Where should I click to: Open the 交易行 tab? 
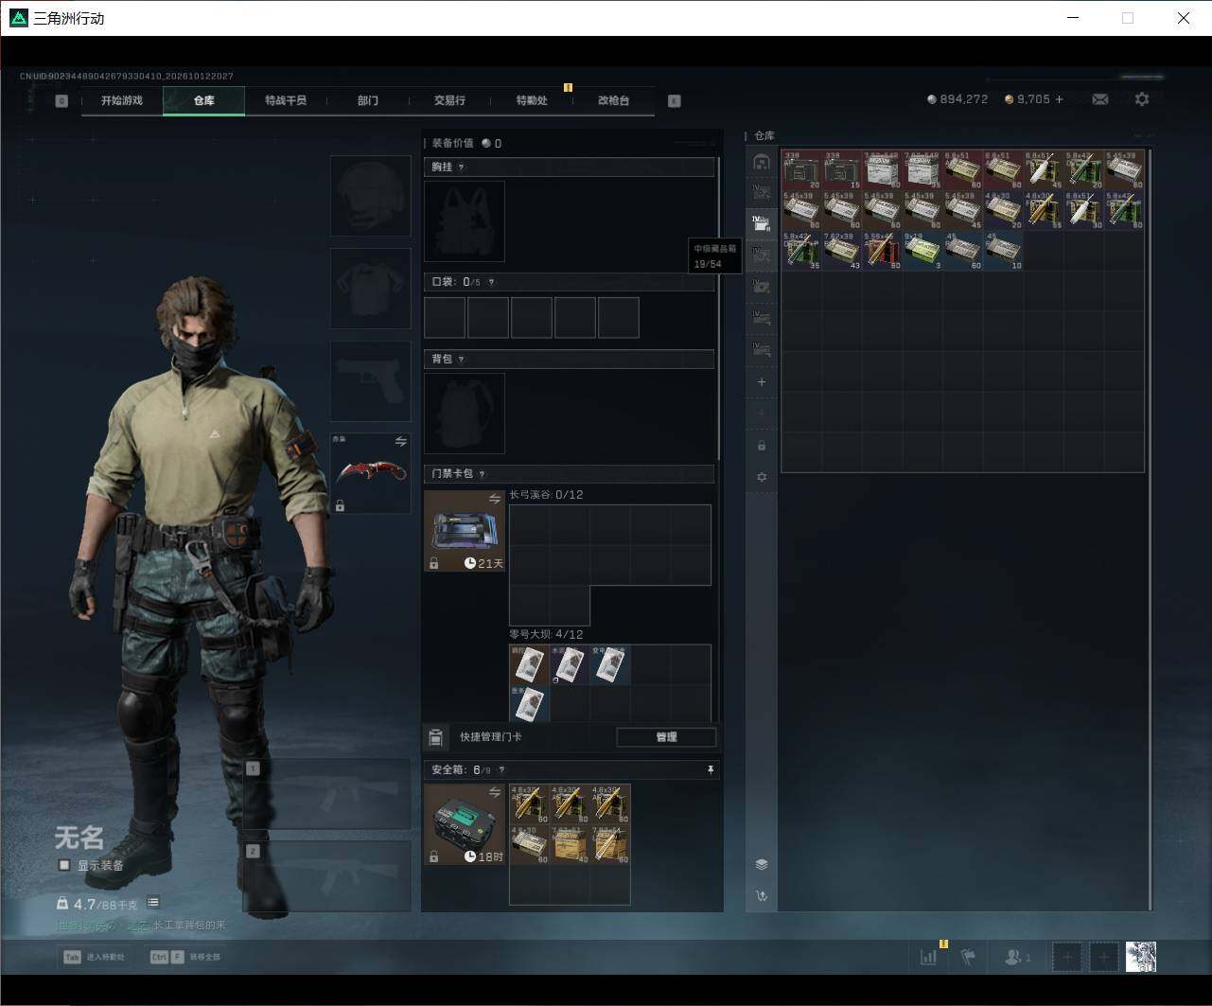449,100
